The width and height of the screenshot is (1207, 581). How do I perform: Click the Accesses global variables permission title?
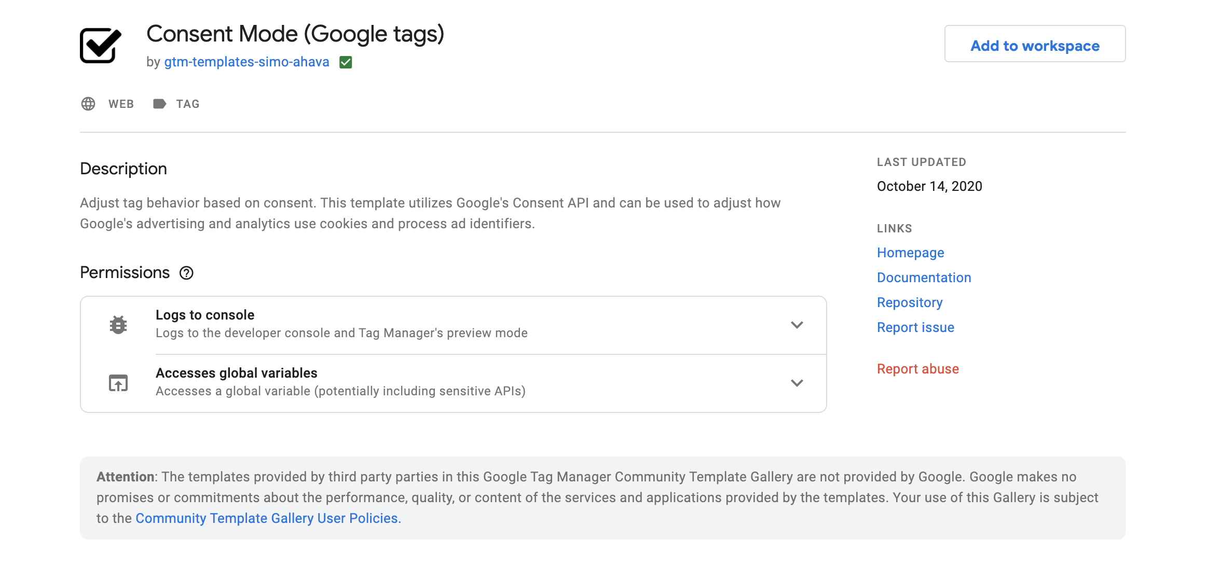click(x=237, y=373)
